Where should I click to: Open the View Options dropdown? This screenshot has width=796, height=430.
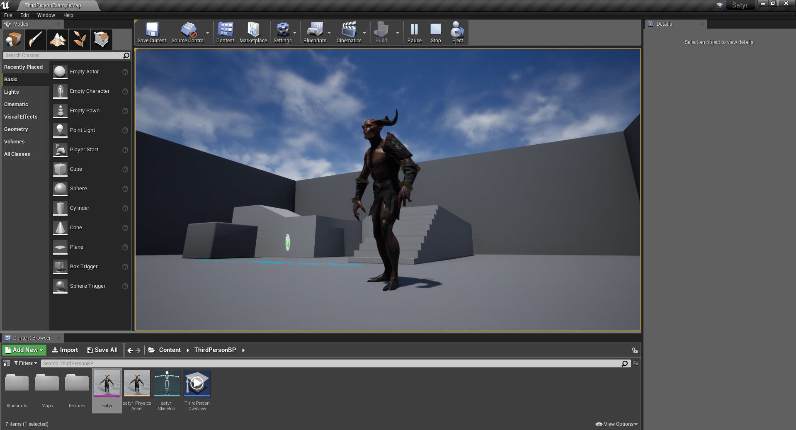pos(616,424)
